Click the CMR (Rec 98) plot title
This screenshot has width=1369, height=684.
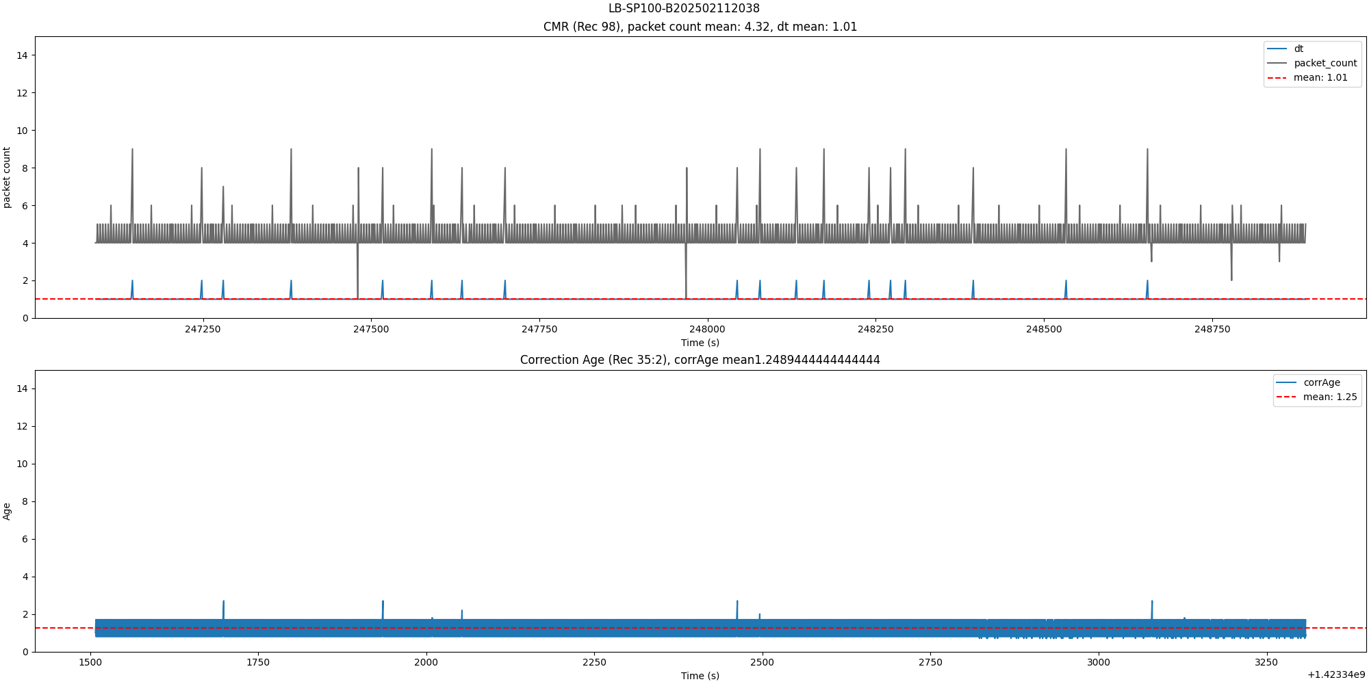[x=700, y=27]
